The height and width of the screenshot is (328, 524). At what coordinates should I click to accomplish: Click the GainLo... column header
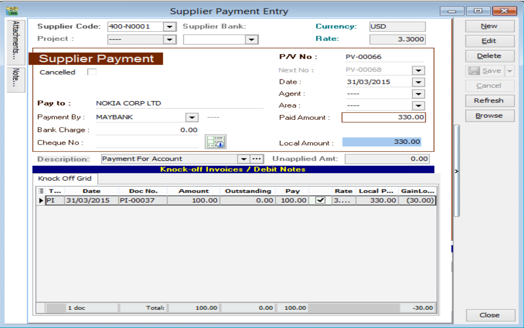(417, 191)
